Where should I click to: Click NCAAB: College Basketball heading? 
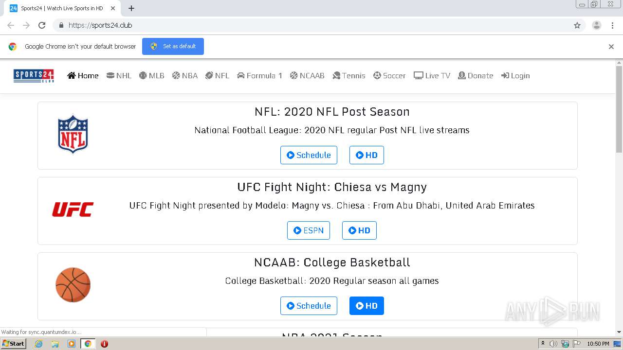(332, 262)
